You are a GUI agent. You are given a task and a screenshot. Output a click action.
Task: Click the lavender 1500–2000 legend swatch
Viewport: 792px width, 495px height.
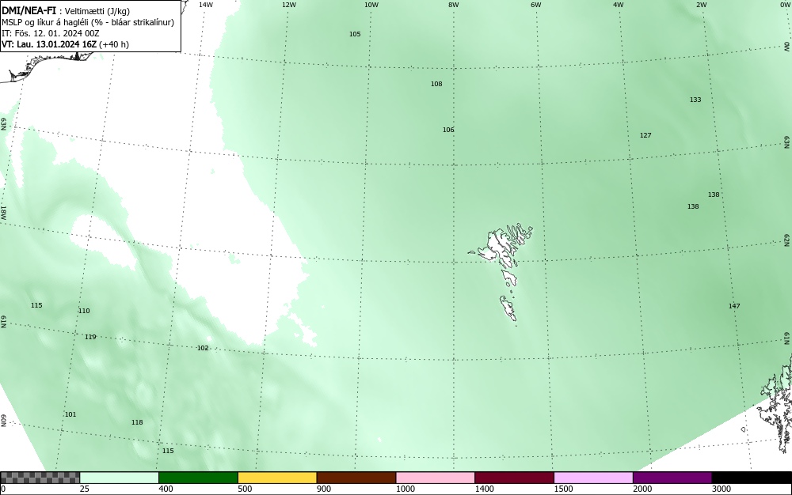point(593,478)
